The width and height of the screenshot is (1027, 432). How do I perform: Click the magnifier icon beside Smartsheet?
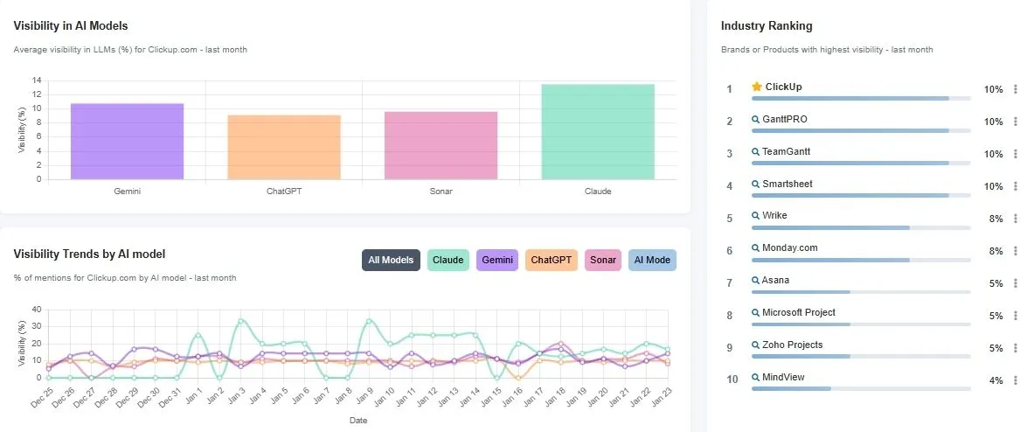(755, 185)
